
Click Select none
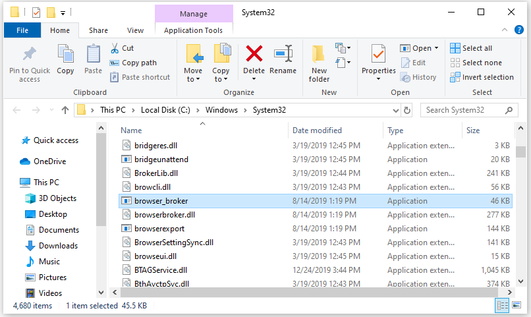point(476,63)
